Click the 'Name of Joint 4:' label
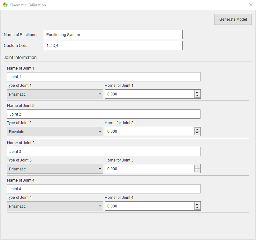This screenshot has width=256, height=240. pyautogui.click(x=21, y=180)
